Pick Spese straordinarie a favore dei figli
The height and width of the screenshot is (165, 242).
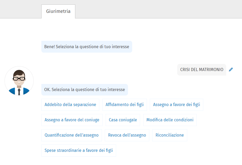click(79, 151)
